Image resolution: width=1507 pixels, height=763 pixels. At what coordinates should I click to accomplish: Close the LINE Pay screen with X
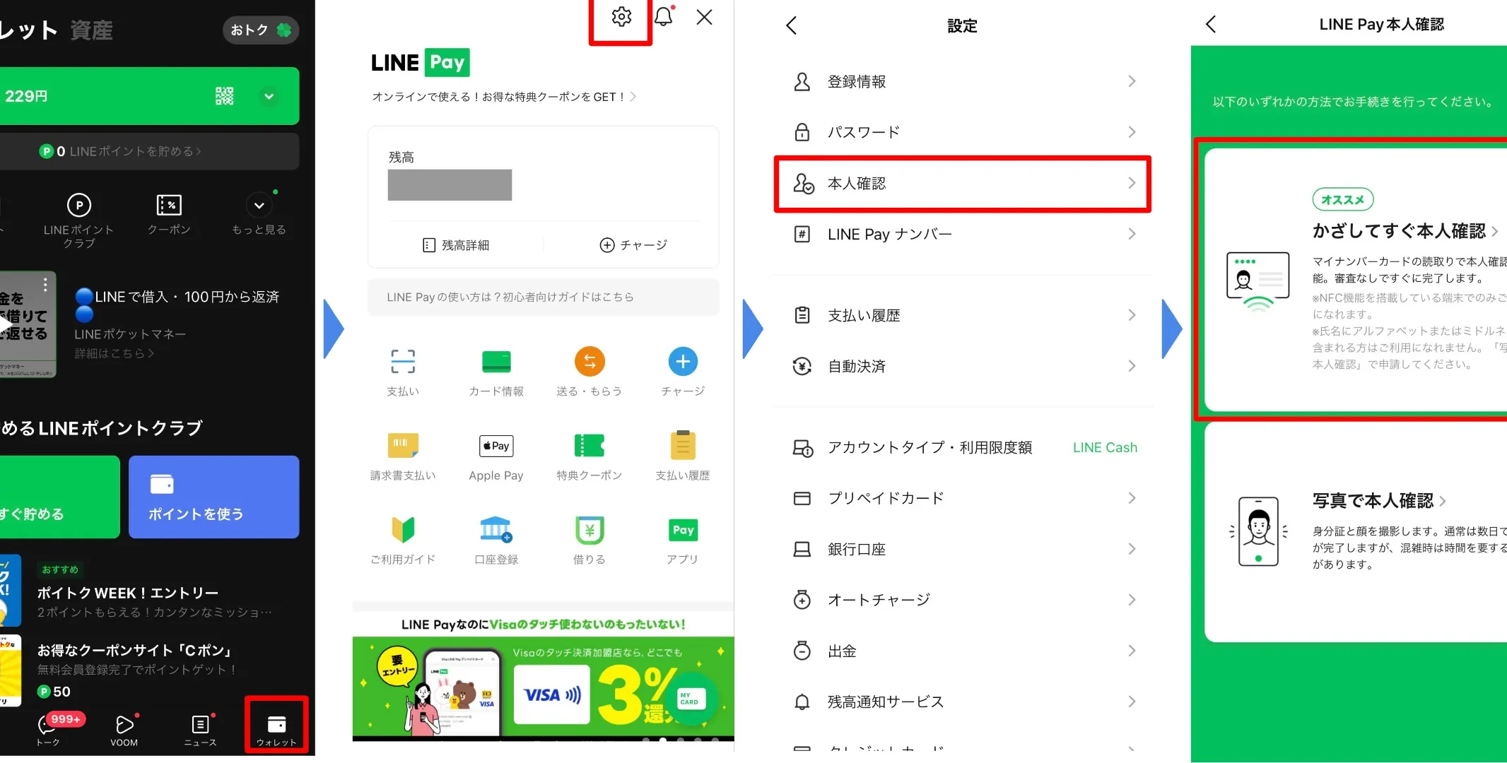[705, 17]
